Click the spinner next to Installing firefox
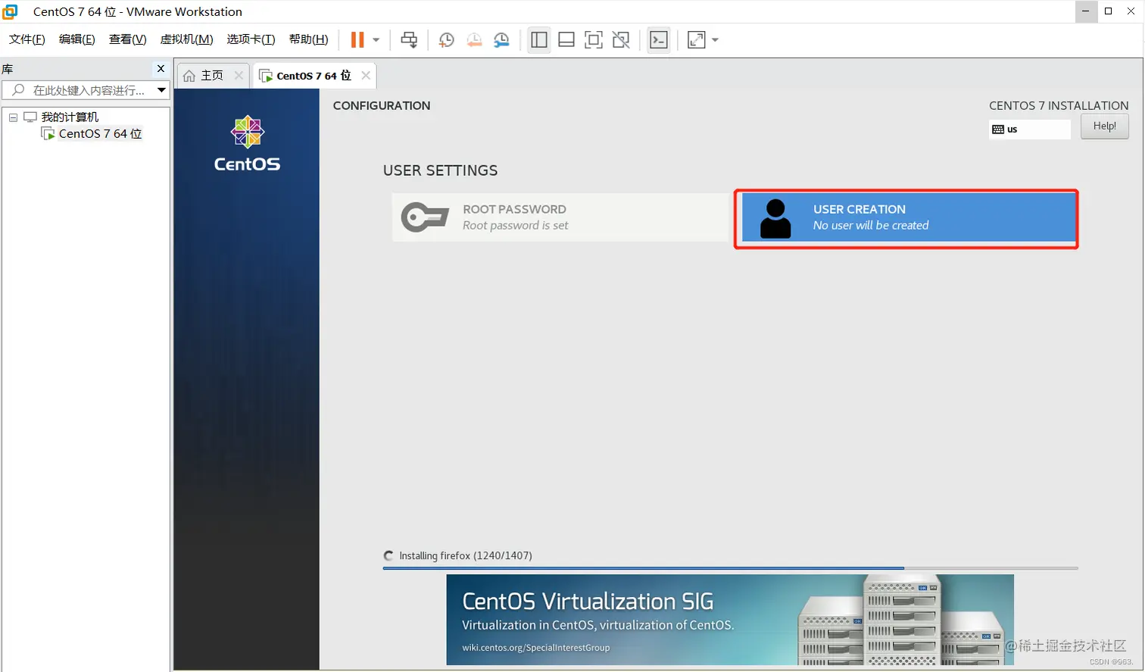The width and height of the screenshot is (1145, 672). 388,555
